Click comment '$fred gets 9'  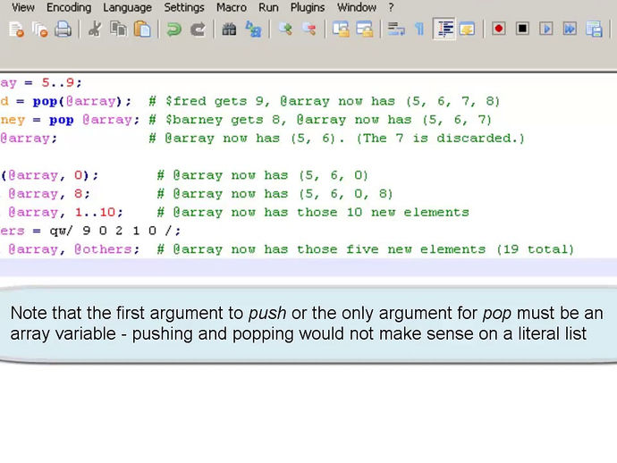pos(216,102)
